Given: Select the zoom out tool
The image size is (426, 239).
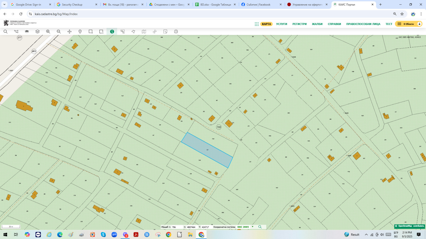Looking at the screenshot, I should (x=59, y=32).
